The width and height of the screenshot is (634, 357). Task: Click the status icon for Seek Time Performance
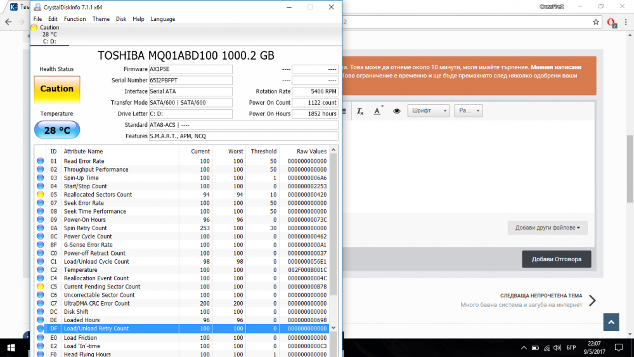(41, 211)
